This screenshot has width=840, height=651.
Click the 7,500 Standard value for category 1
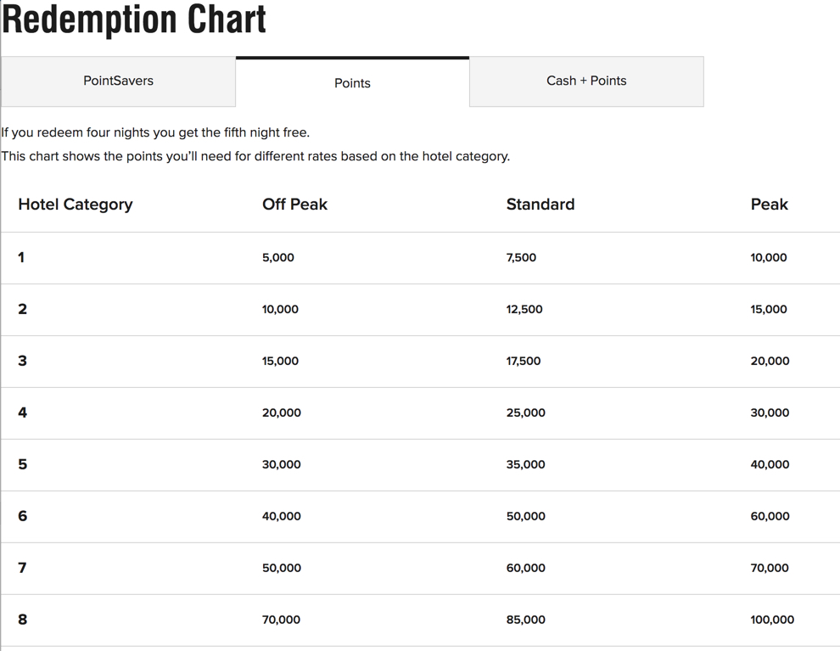tap(521, 257)
